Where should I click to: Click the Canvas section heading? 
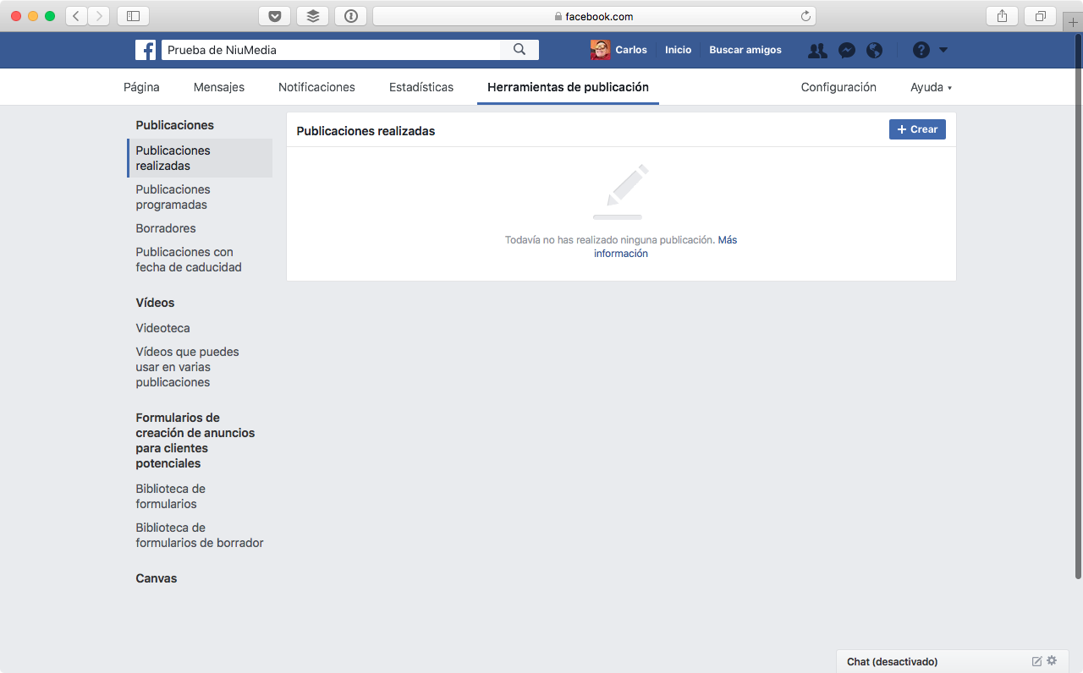(157, 578)
